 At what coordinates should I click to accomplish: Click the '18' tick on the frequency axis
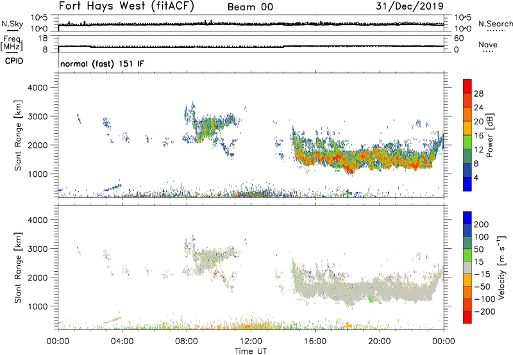point(43,38)
